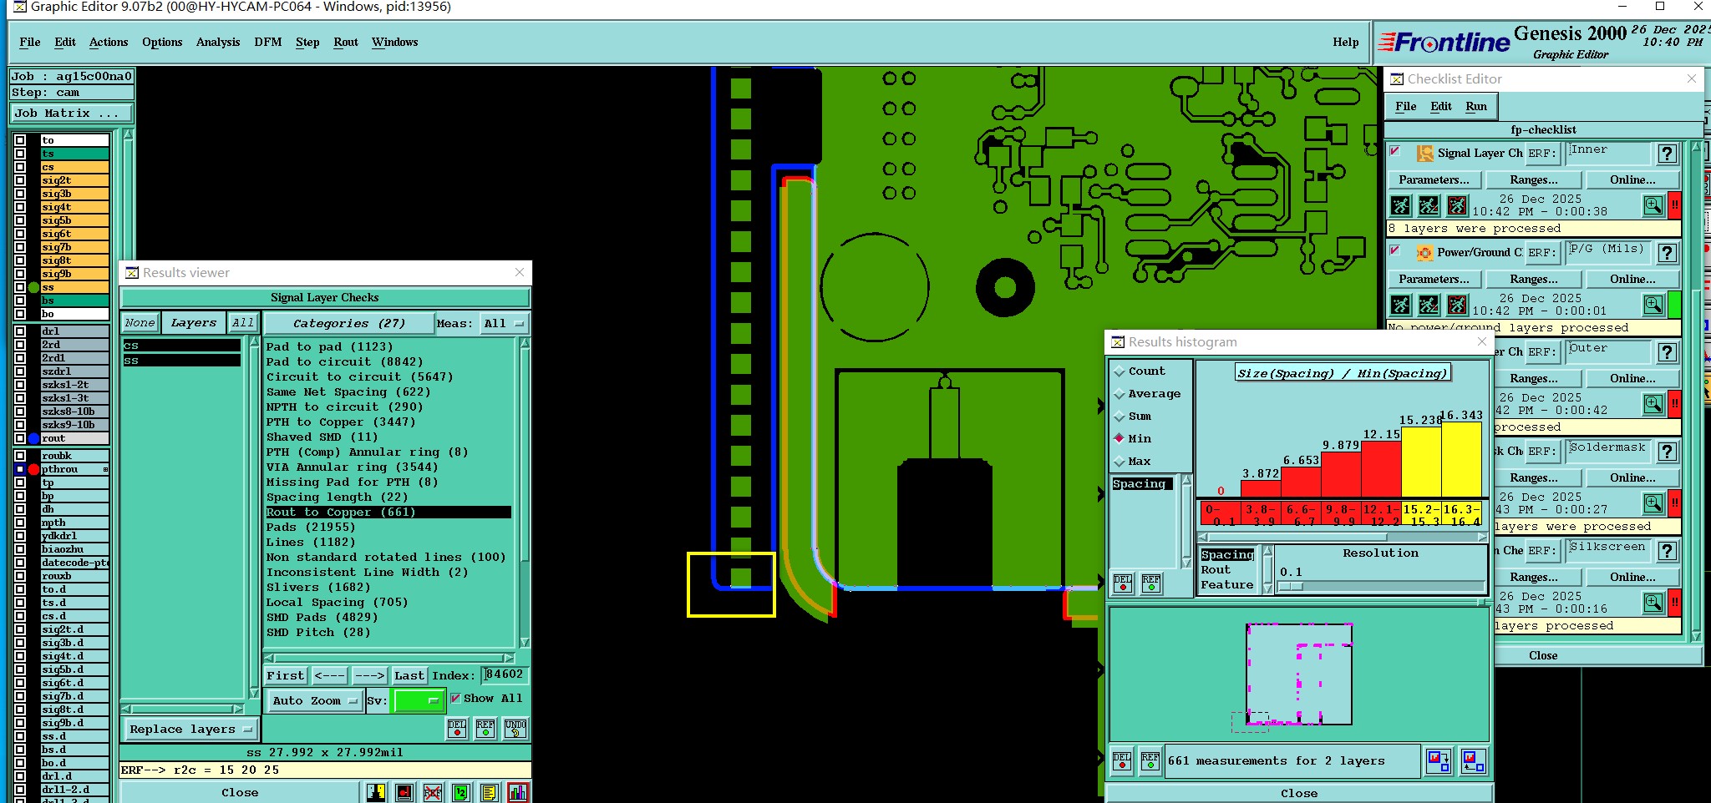Open Power/Ground check results magnifier icon

coord(1653,305)
